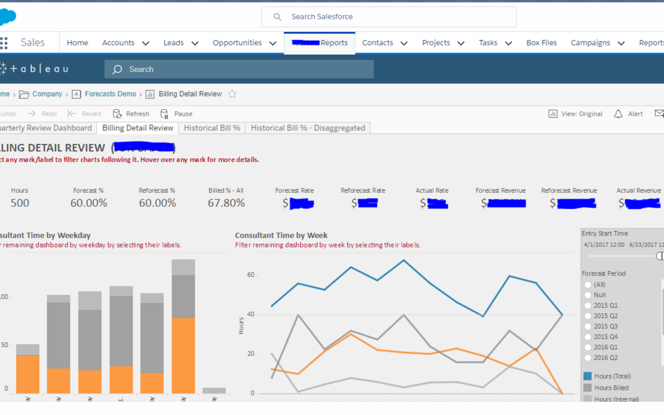664x415 pixels.
Task: Click the Alert button label
Action: click(635, 114)
